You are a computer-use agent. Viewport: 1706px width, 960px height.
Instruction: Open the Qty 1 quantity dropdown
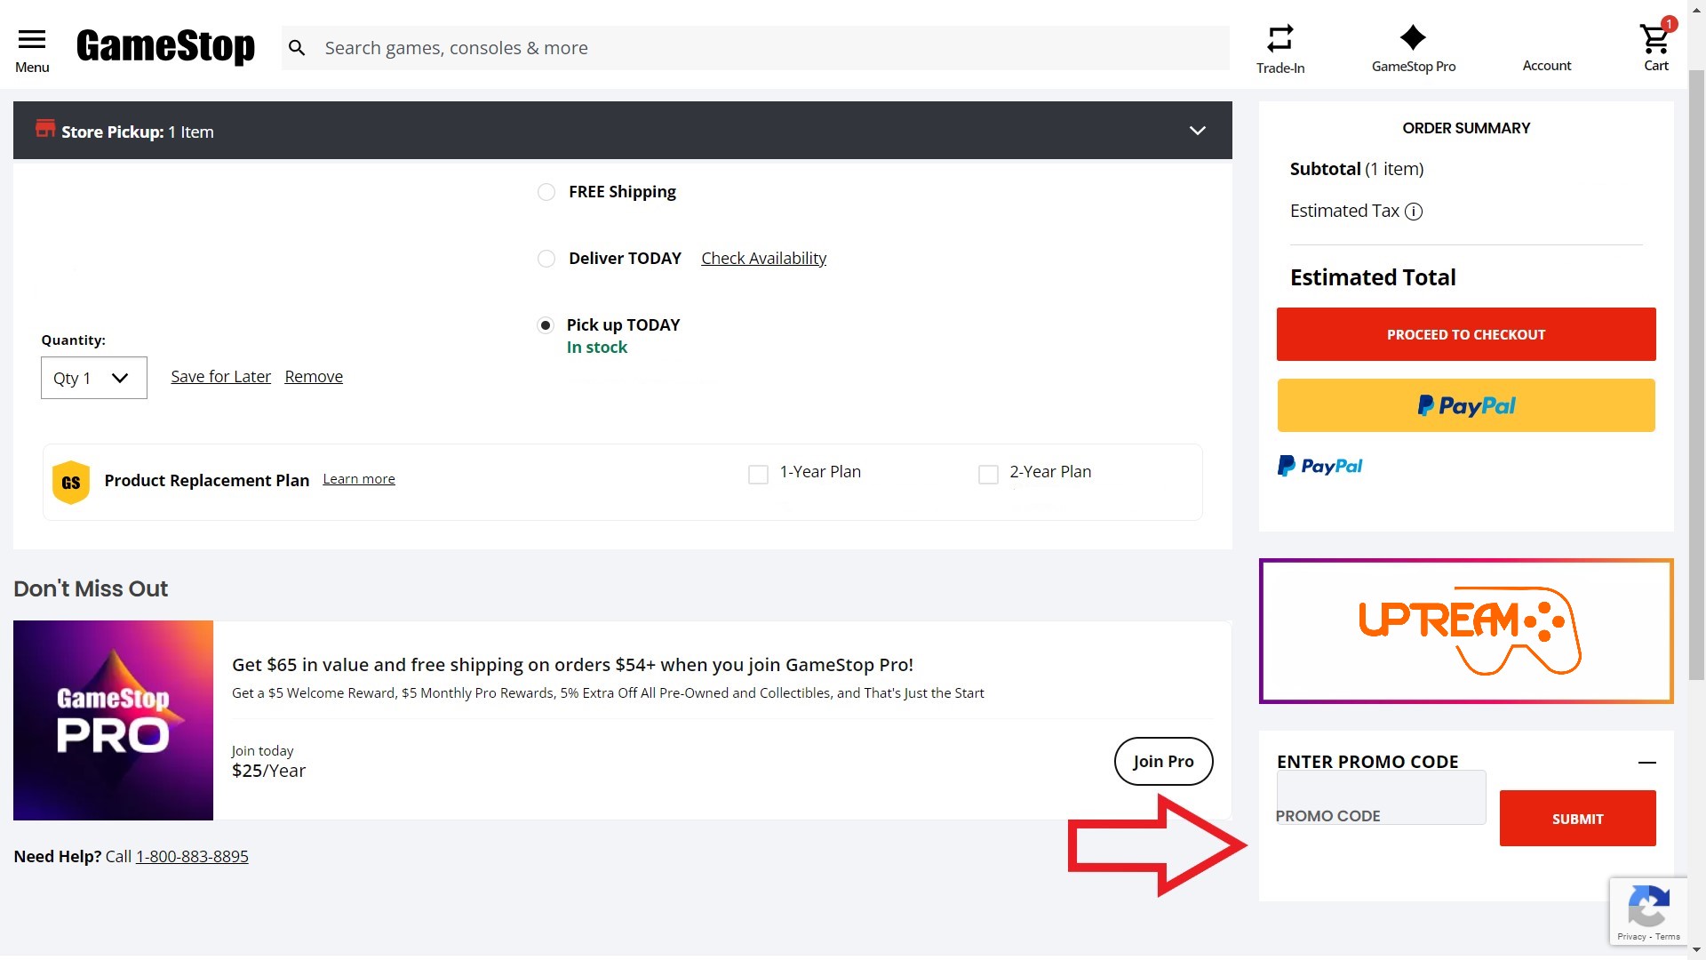pos(94,378)
